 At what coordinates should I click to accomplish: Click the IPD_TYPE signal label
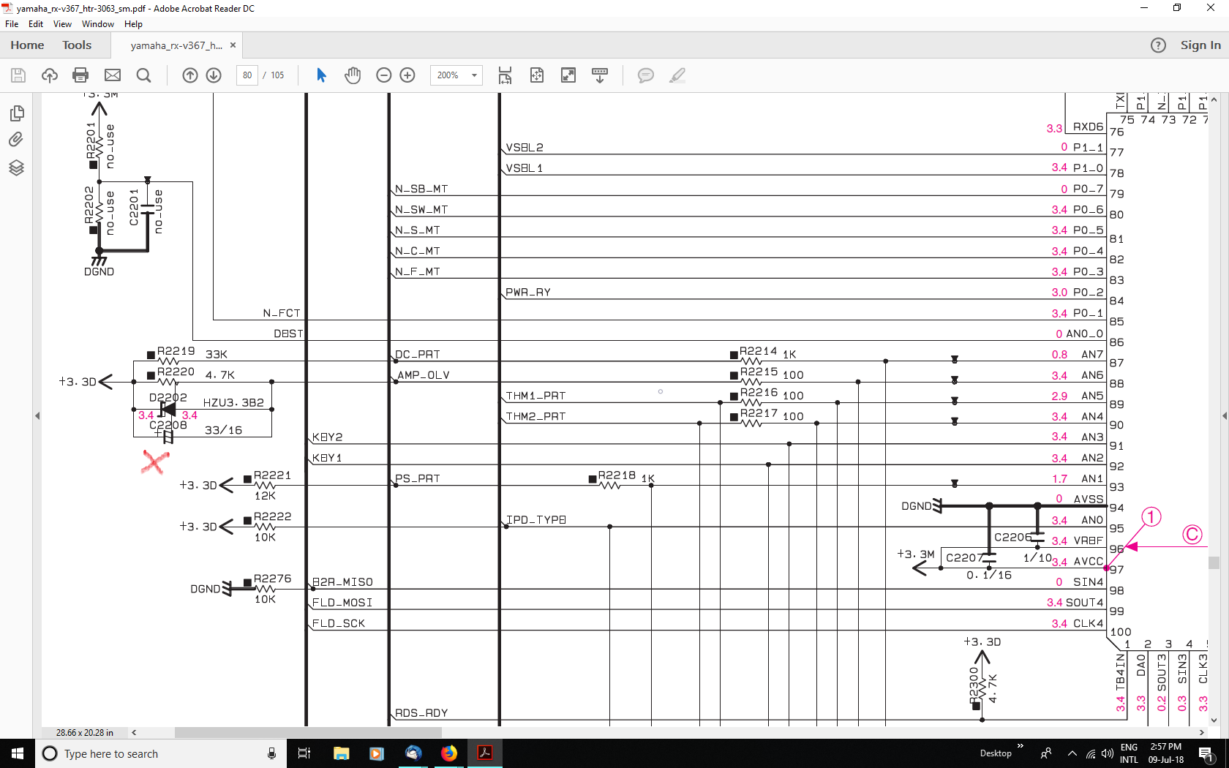(536, 520)
